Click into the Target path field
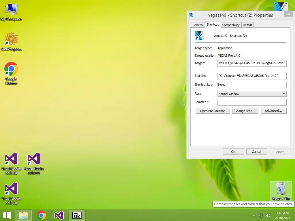This screenshot has height=221, width=295. point(252,63)
